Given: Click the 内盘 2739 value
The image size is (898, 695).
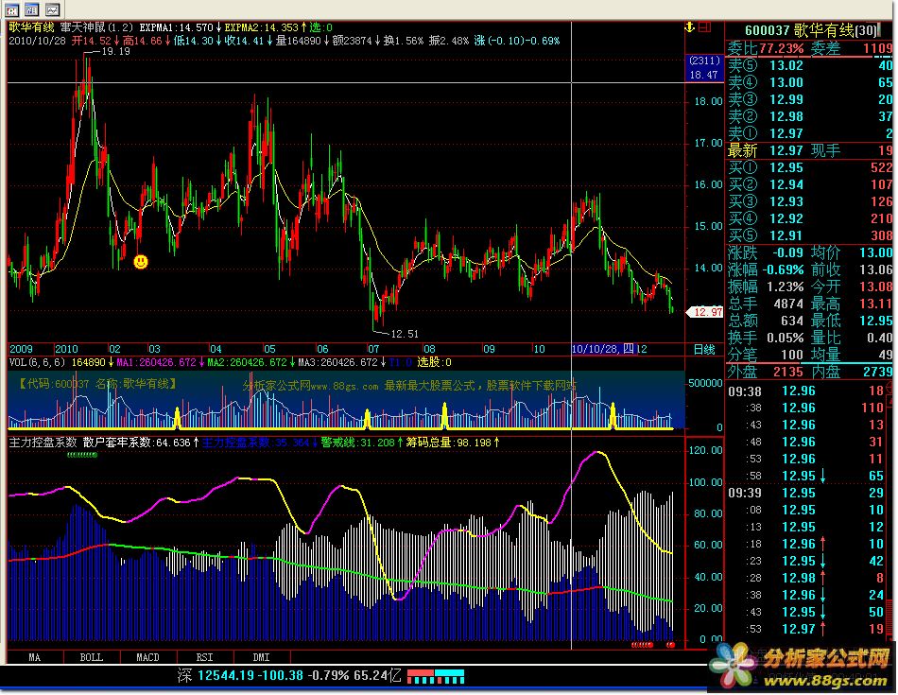Looking at the screenshot, I should point(878,372).
